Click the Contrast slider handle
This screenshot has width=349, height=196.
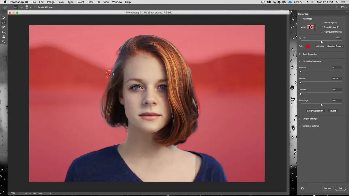[301, 94]
